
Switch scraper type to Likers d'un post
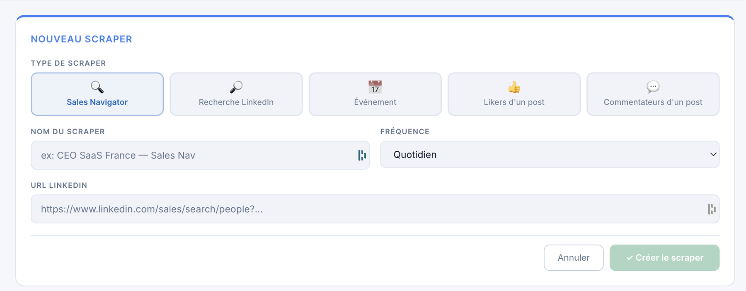[514, 94]
